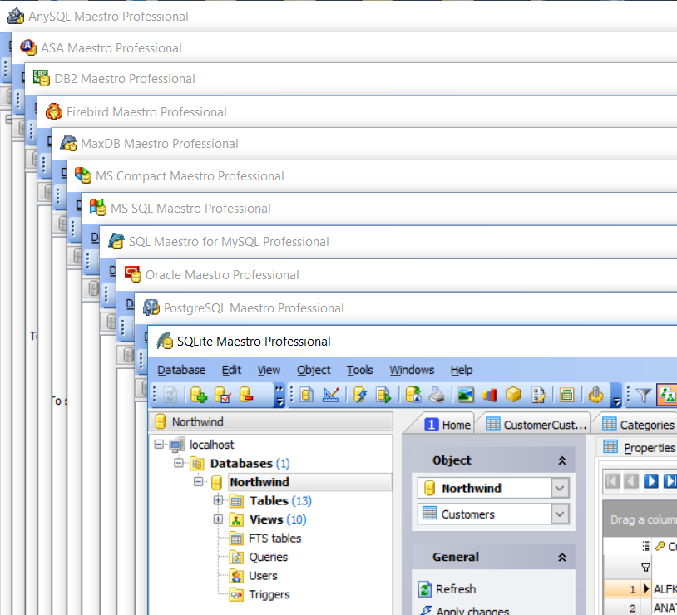The height and width of the screenshot is (615, 677).
Task: Open the View menu
Action: [x=269, y=371]
